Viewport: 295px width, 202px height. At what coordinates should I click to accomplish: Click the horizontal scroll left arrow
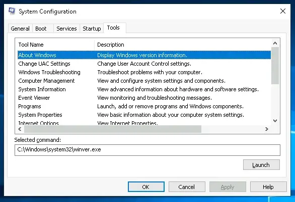(x=20, y=129)
